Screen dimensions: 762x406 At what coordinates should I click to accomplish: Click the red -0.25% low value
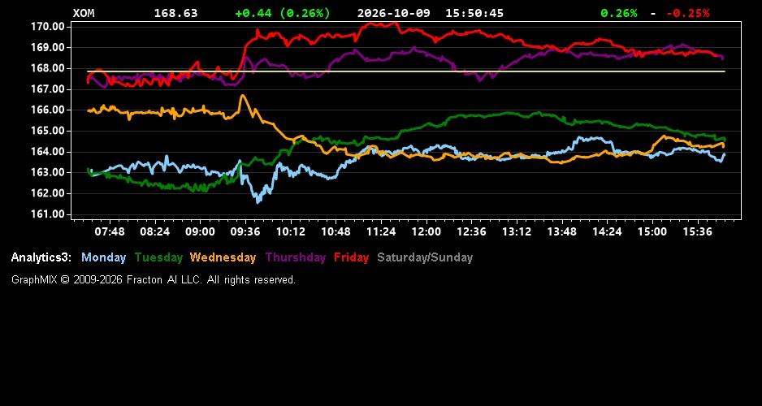pyautogui.click(x=687, y=13)
